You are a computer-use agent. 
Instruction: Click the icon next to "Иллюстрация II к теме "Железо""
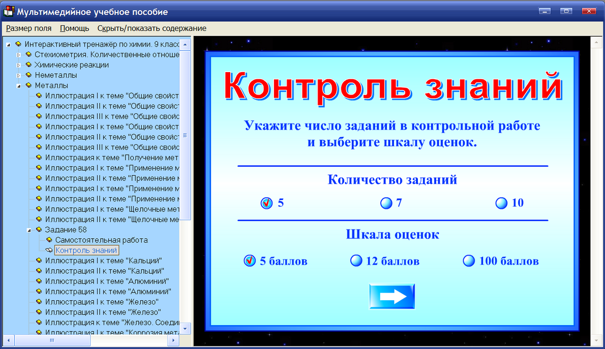[x=39, y=312]
